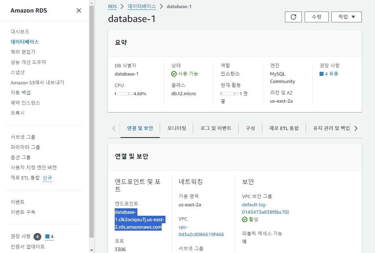Click the RDS breadcrumb link
375x253 pixels.
[112, 6]
